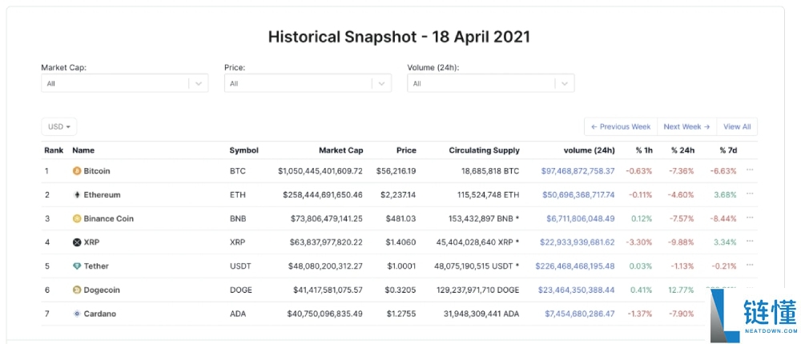Screen dimensions: 801x344
Task: Click the View All button
Action: [737, 126]
